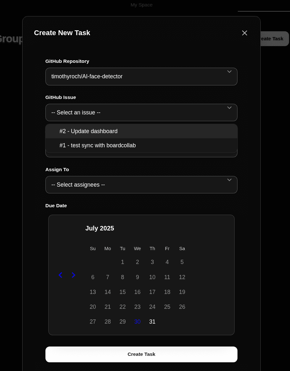Open the GitHub Repository dropdown

[x=141, y=76]
